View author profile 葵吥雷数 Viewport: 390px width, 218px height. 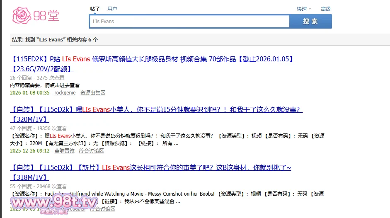pyautogui.click(x=64, y=151)
